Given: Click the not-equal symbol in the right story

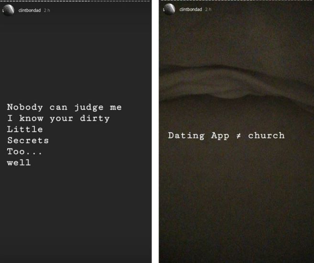Looking at the screenshot, I should [238, 136].
